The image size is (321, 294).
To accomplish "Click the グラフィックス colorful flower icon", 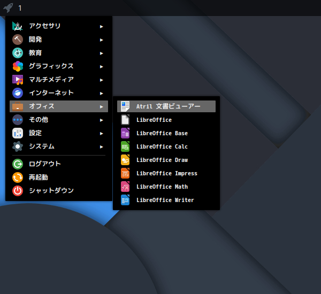I will pos(18,66).
